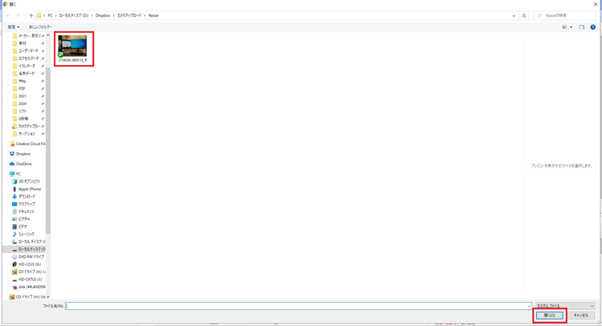Open the ダウンロード downloads folder

click(26, 196)
